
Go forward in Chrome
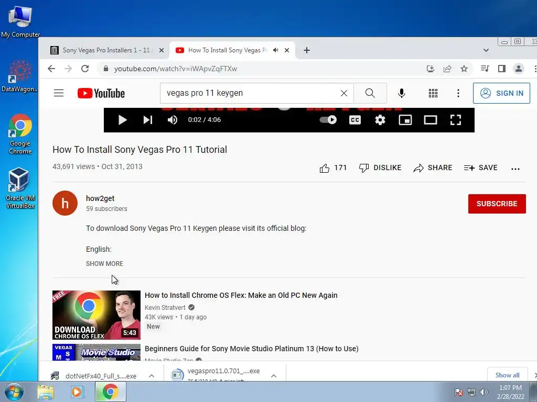[x=68, y=69]
